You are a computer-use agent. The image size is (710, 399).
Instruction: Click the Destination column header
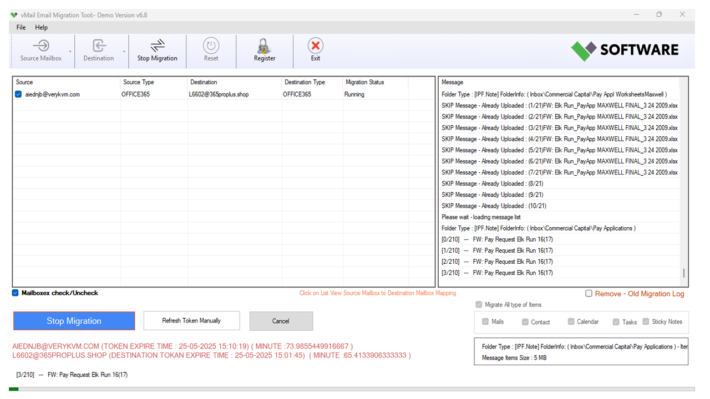(x=235, y=82)
